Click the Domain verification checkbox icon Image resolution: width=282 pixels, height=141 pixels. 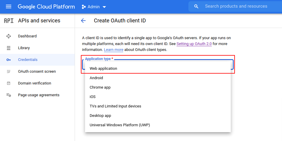[x=9, y=83]
